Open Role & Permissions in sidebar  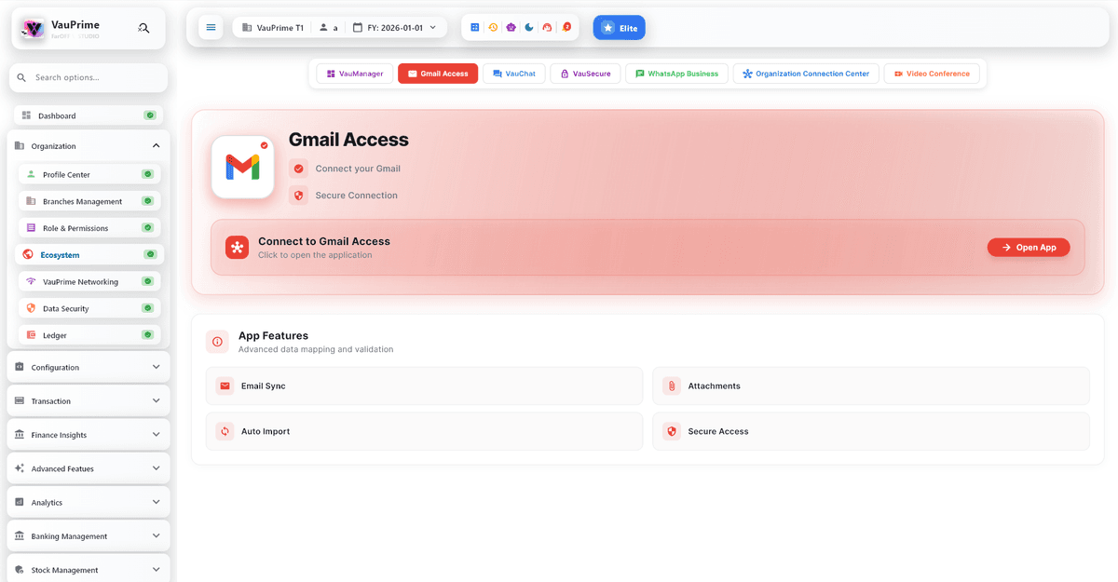[89, 228]
